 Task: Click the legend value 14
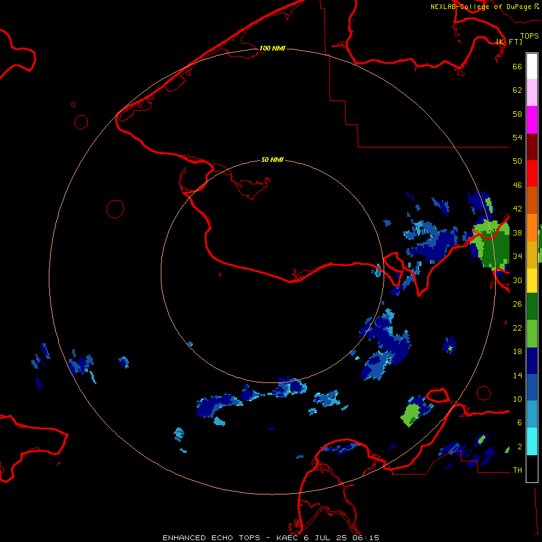517,375
